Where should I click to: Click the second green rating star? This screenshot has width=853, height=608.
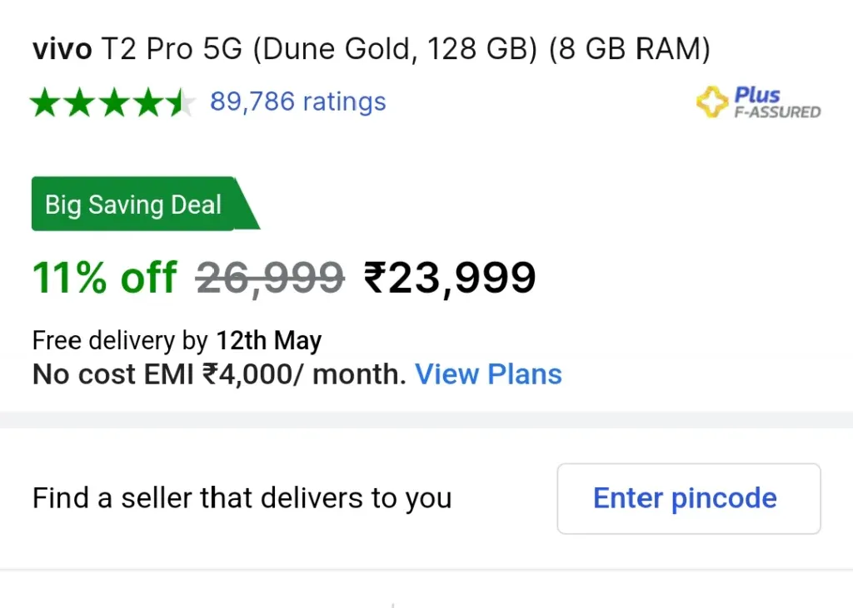tap(80, 102)
